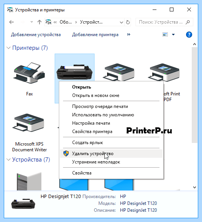Click the Описание value HP DesignJet T120
Image resolution: width=202 pixels, height=222 pixels.
(x=138, y=210)
